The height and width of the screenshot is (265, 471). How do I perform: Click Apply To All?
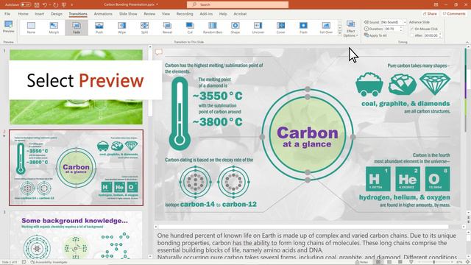pyautogui.click(x=376, y=35)
